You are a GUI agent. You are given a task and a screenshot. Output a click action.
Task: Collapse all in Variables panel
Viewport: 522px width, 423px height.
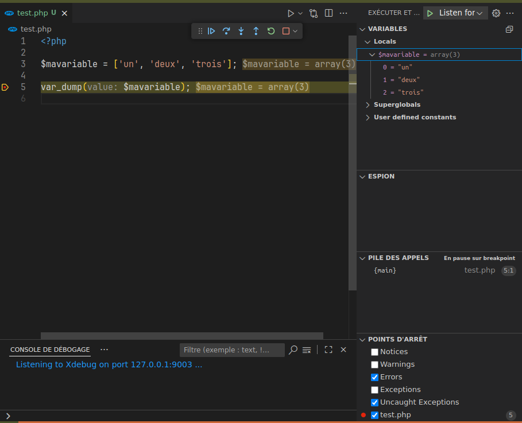509,29
